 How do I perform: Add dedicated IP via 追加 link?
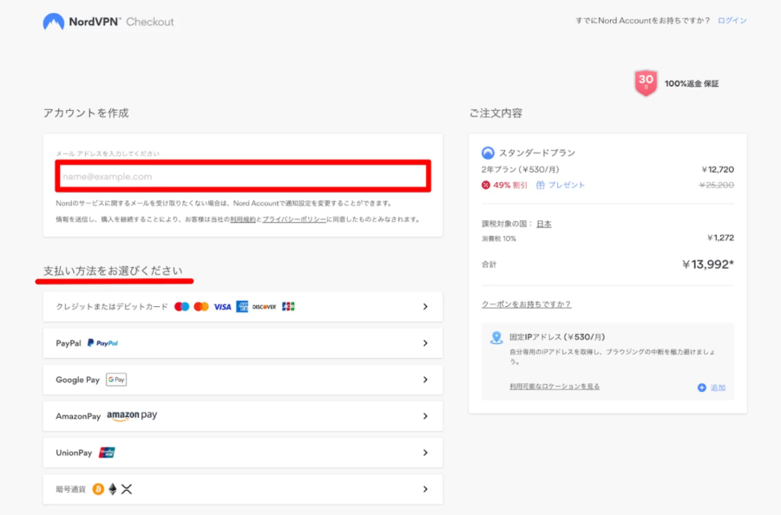tap(718, 388)
